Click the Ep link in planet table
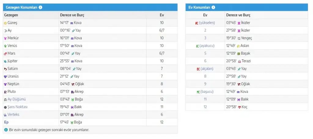This screenshot has width=313, height=139. pyautogui.click(x=6, y=122)
